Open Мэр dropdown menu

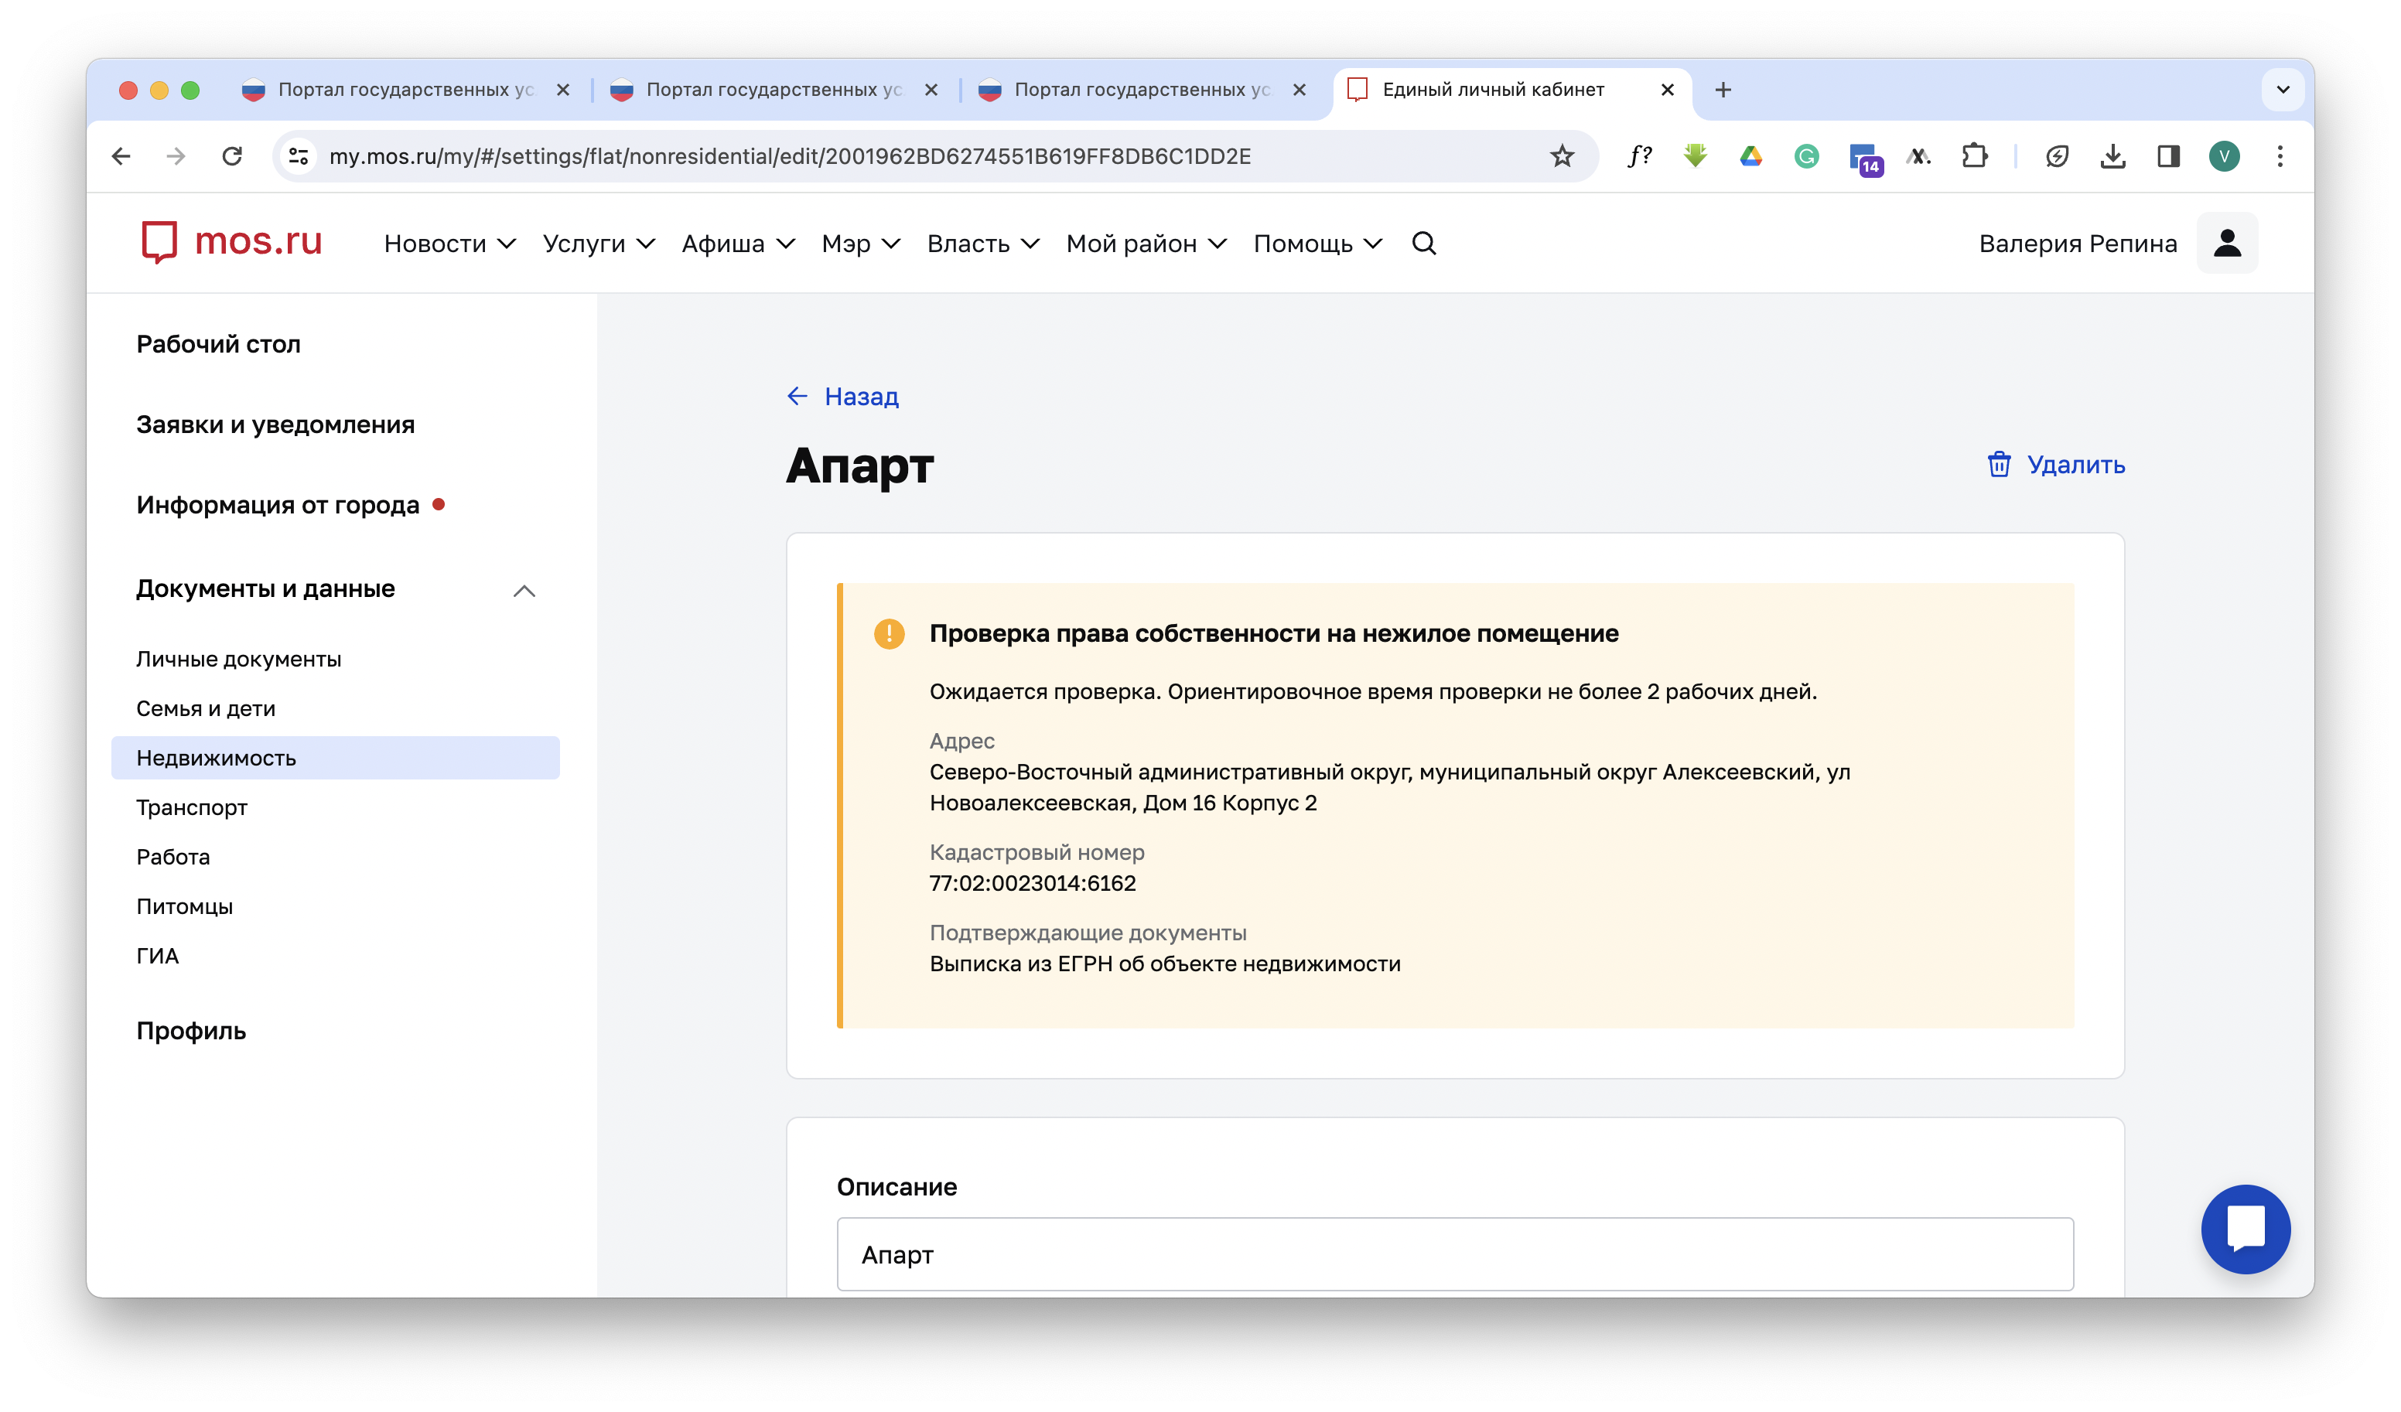coord(861,244)
